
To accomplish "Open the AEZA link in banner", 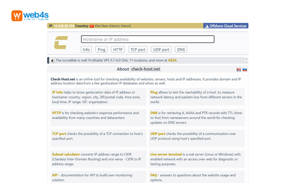I will coord(172,60).
